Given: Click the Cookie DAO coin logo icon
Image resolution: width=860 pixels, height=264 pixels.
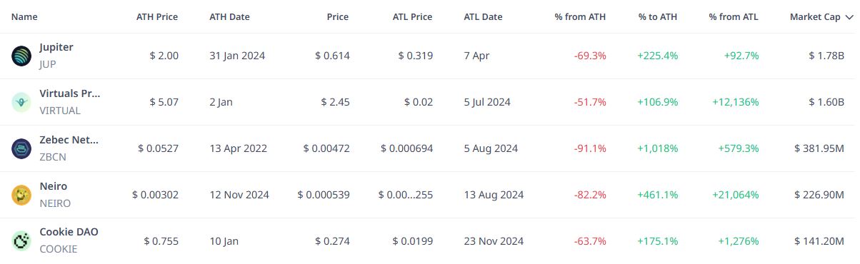Looking at the screenshot, I should tap(21, 240).
